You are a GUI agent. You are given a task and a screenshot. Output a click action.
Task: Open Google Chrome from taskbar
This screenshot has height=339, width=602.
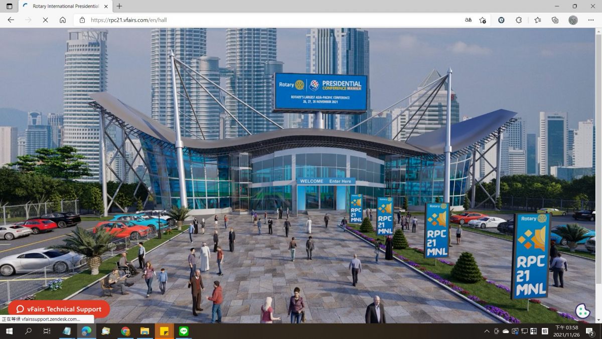pyautogui.click(x=125, y=331)
